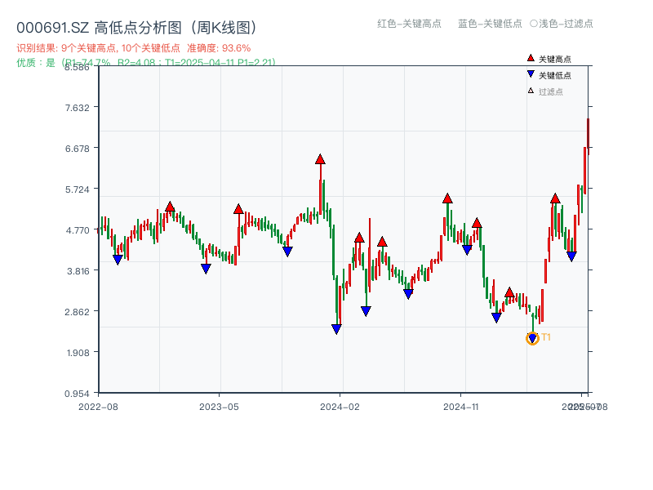The height and width of the screenshot is (490, 653).
Task: Select the first blue key-low marker after 2022-08
Action: pyautogui.click(x=118, y=260)
